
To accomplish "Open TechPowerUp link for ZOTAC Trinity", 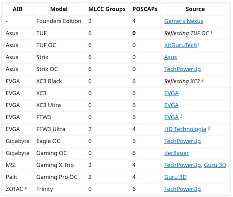I will [182, 189].
